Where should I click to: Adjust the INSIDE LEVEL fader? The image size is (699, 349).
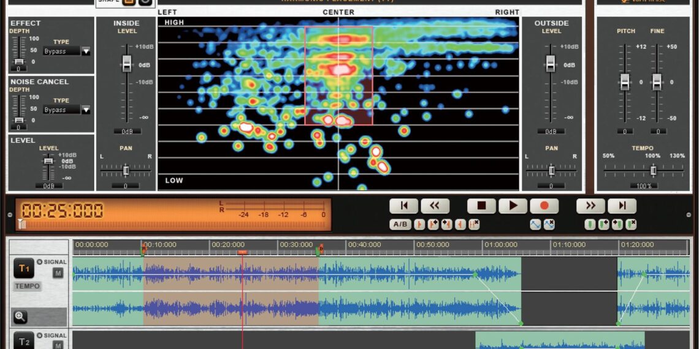coord(127,64)
